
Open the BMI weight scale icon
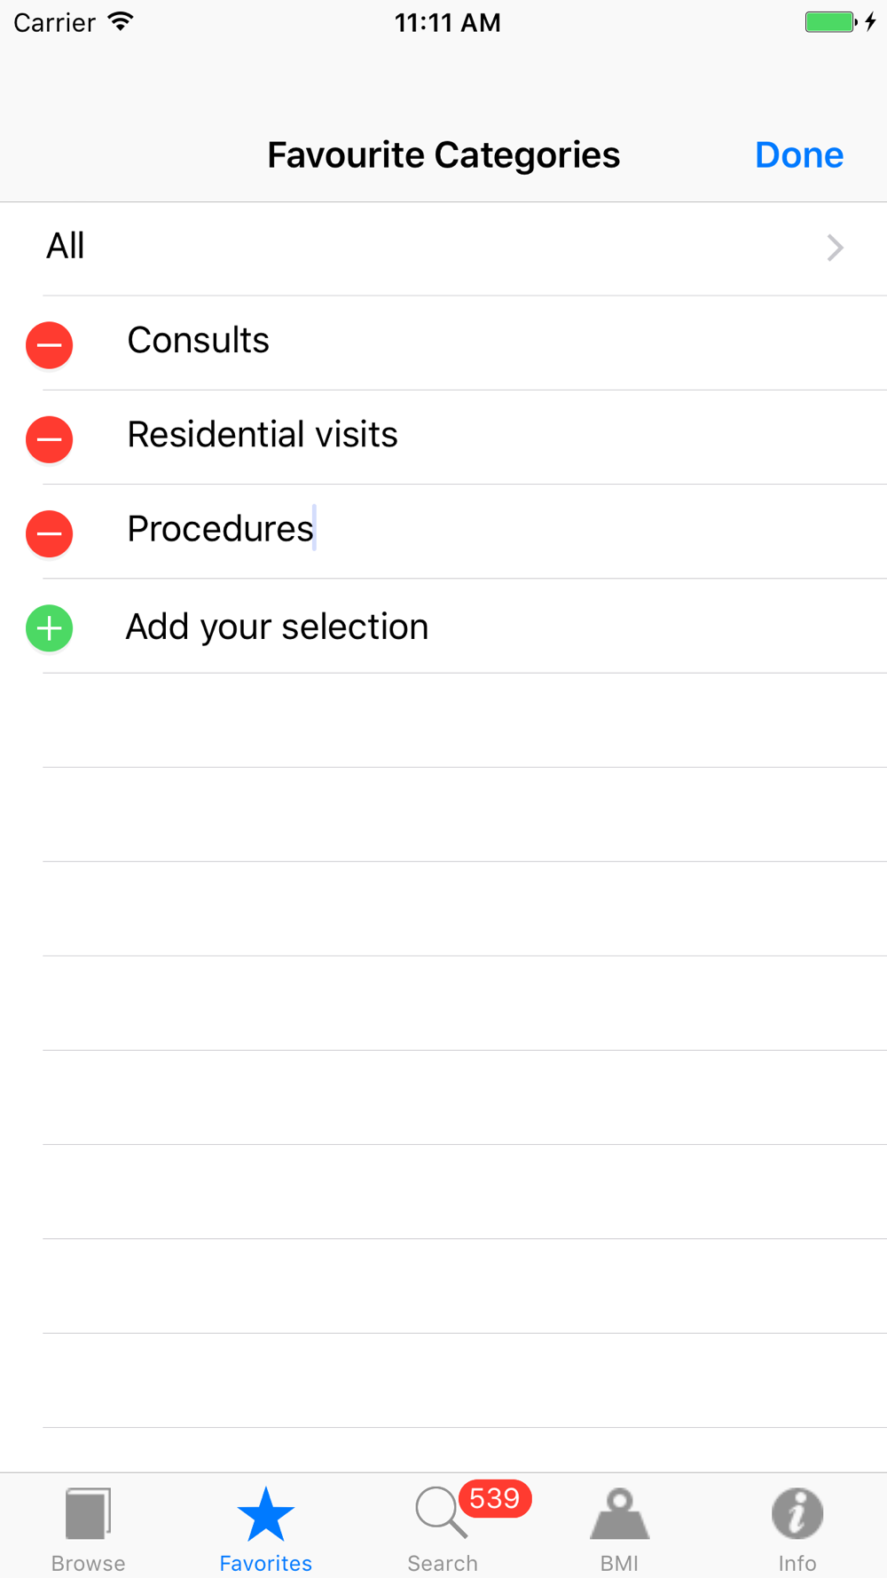(x=619, y=1514)
